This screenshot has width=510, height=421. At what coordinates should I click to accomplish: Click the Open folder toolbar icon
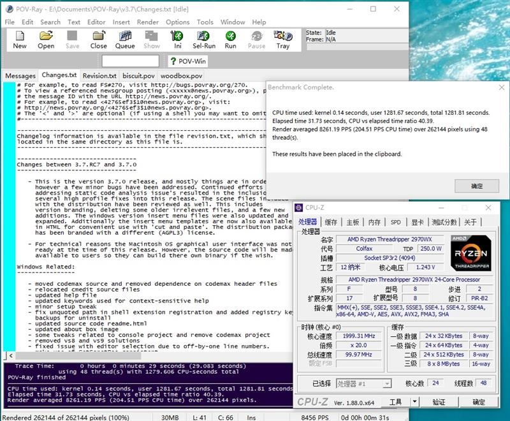click(46, 40)
